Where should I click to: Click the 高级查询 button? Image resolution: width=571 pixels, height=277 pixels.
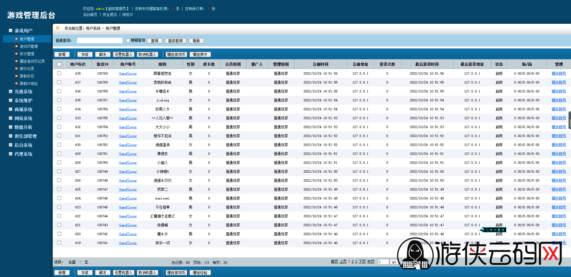(x=176, y=41)
